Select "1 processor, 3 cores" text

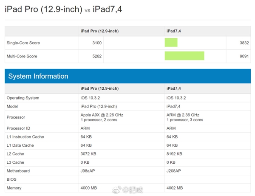(x=185, y=120)
